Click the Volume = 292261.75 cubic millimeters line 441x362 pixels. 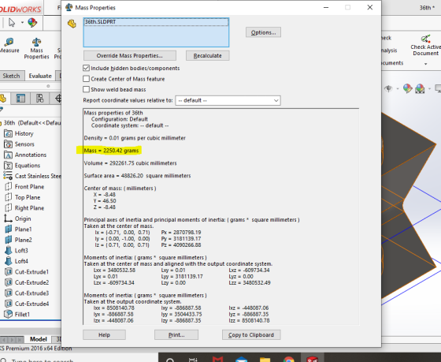point(130,163)
